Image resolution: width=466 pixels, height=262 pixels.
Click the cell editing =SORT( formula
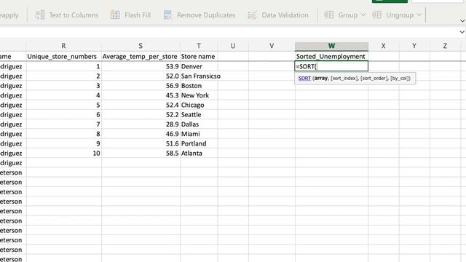coord(331,66)
